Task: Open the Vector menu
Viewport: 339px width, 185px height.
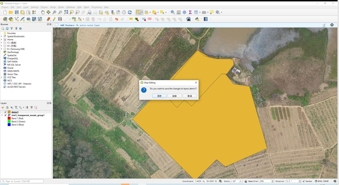Action: point(53,7)
